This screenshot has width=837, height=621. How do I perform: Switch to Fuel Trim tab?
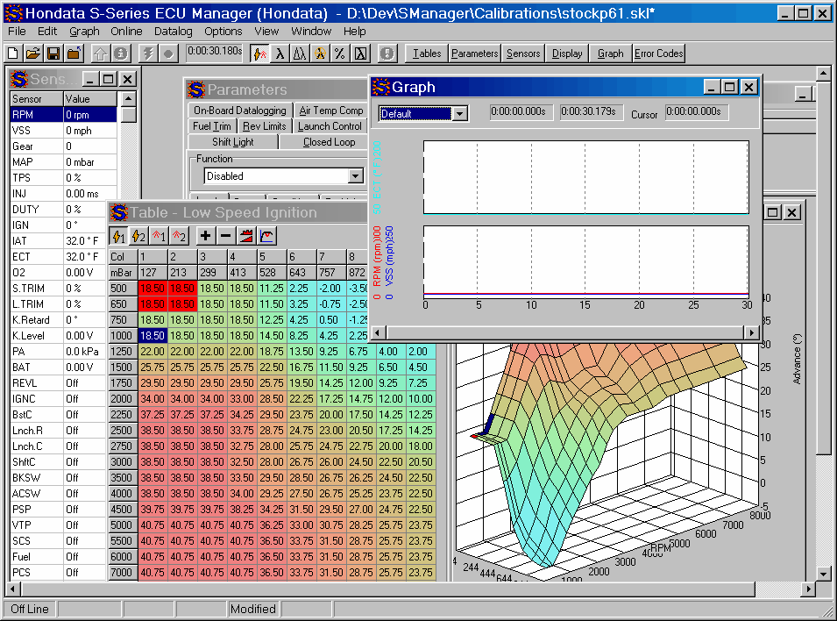pyautogui.click(x=212, y=126)
